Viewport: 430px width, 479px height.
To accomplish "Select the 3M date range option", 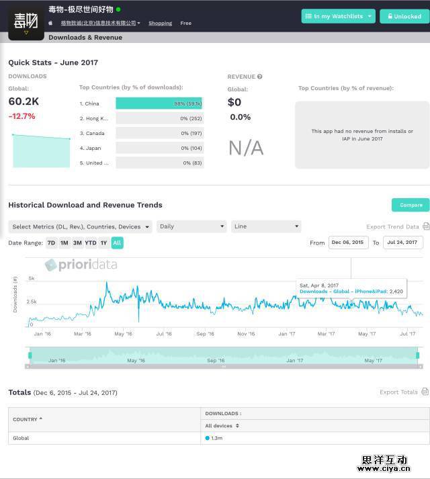I will tap(77, 243).
